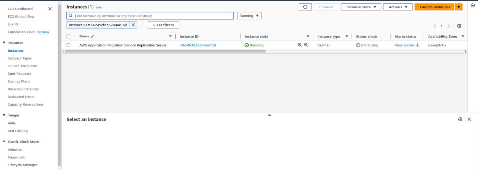Click the search magnifier icon
This screenshot has height=170, width=478.
point(70,16)
